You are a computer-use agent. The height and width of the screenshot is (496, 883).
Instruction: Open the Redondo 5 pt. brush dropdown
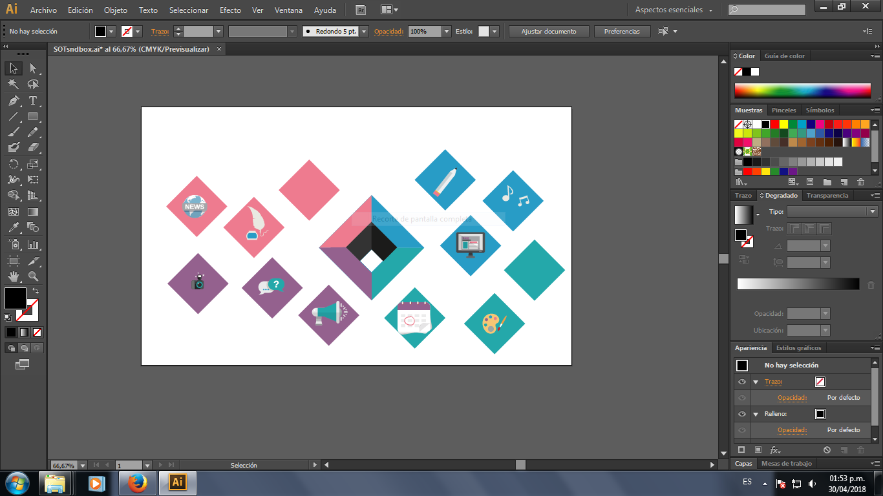(364, 31)
